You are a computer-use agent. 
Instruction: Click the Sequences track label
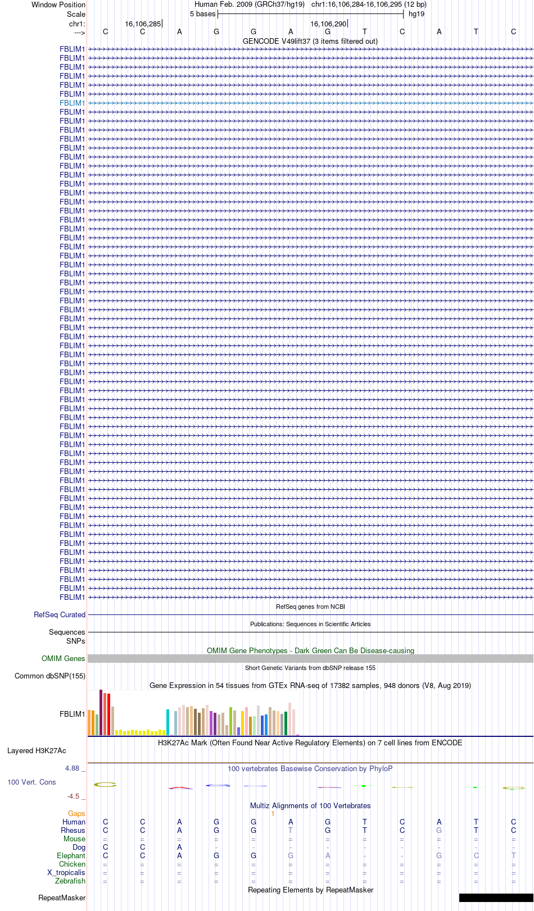click(x=67, y=632)
